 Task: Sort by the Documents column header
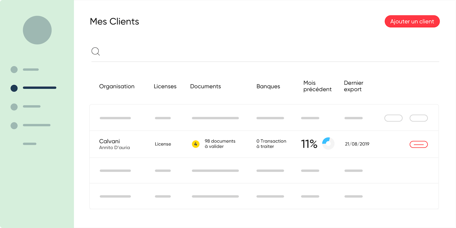[x=205, y=86]
